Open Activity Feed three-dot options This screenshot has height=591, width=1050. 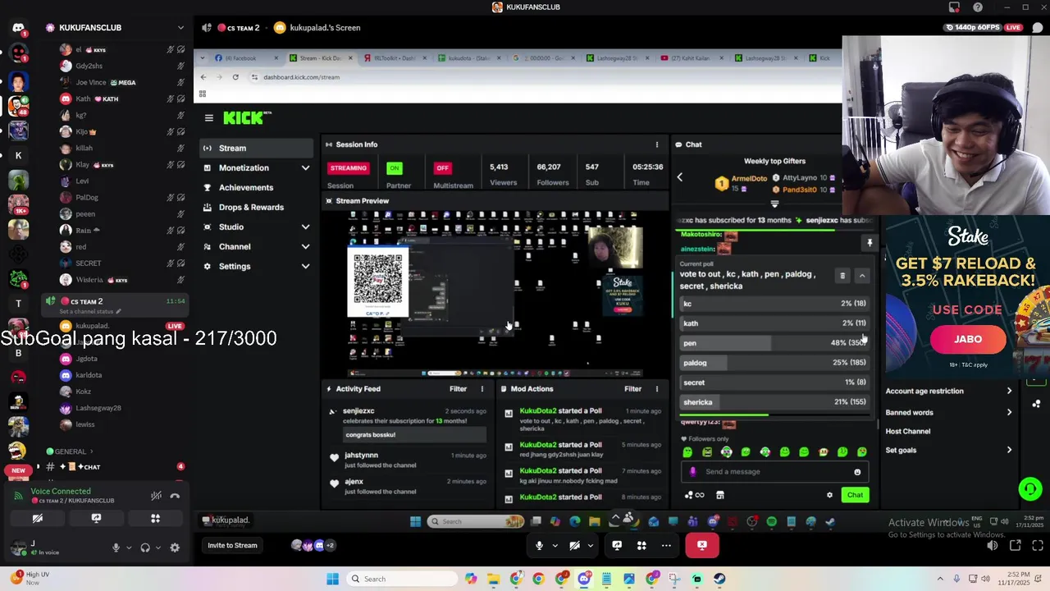(x=482, y=389)
